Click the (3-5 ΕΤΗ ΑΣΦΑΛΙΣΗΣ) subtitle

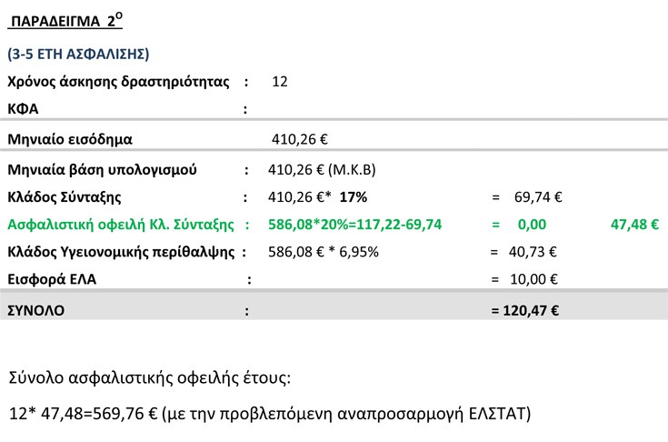77,54
